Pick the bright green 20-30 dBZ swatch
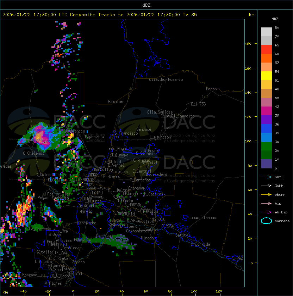This screenshot has width=293, height=296. (266, 146)
